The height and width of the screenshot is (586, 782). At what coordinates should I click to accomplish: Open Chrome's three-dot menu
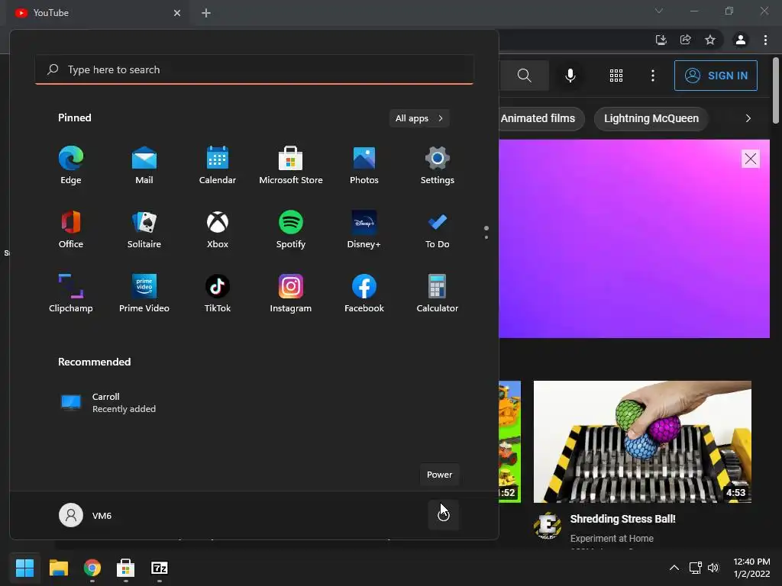pos(765,40)
